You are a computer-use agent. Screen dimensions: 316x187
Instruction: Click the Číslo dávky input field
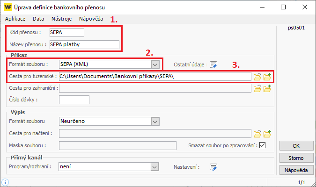tap(74, 100)
